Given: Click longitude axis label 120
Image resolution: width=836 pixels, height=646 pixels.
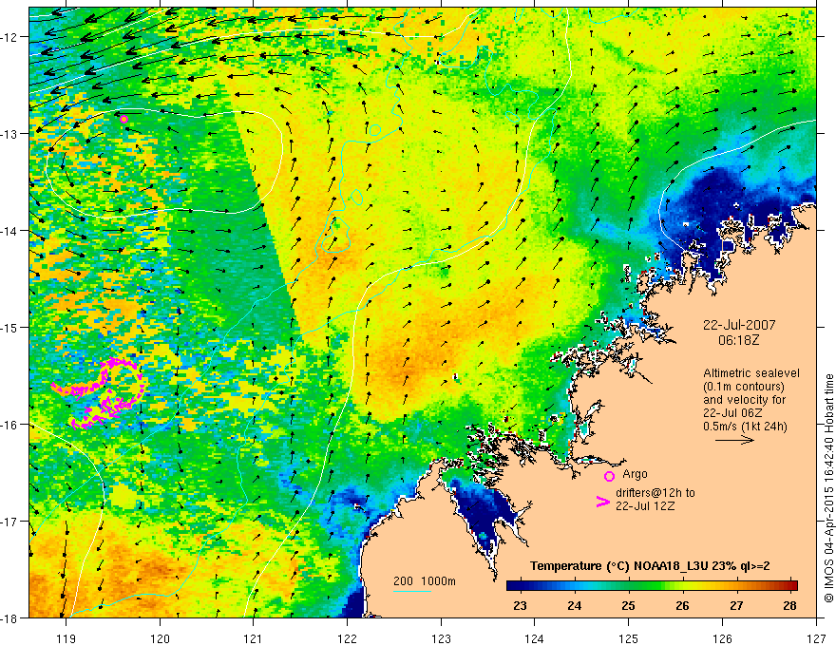Looking at the screenshot, I should click(160, 638).
